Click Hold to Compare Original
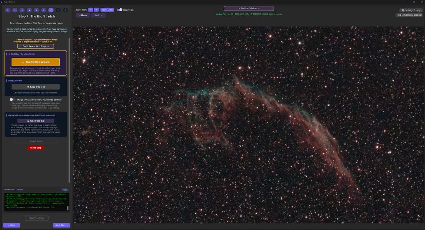 pyautogui.click(x=409, y=15)
